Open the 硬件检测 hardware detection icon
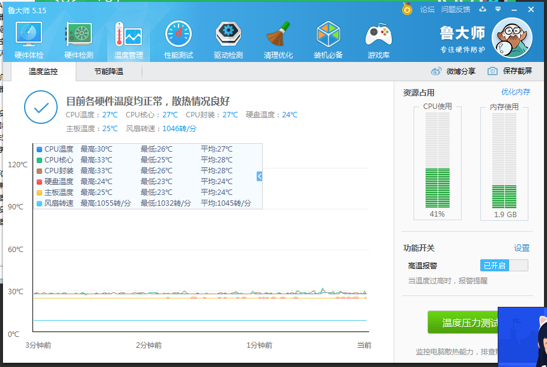Viewport: 547px width, 367px height. [79, 40]
